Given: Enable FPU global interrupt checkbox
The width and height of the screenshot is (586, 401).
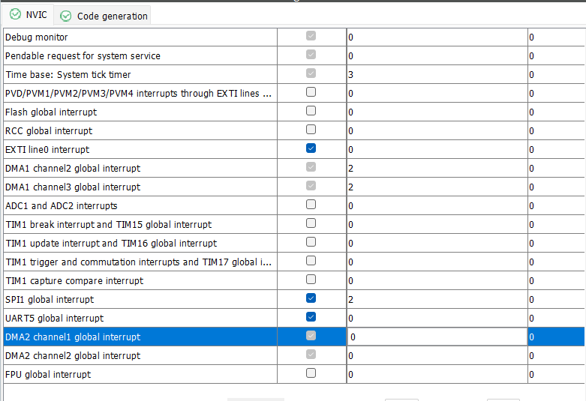Looking at the screenshot, I should (311, 373).
